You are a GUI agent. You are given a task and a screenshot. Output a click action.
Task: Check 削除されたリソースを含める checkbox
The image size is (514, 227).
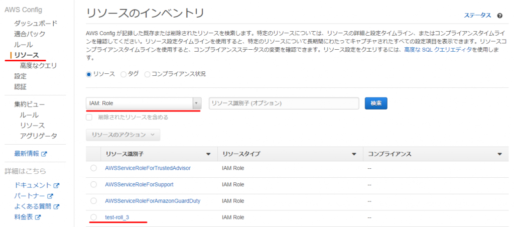(x=89, y=117)
